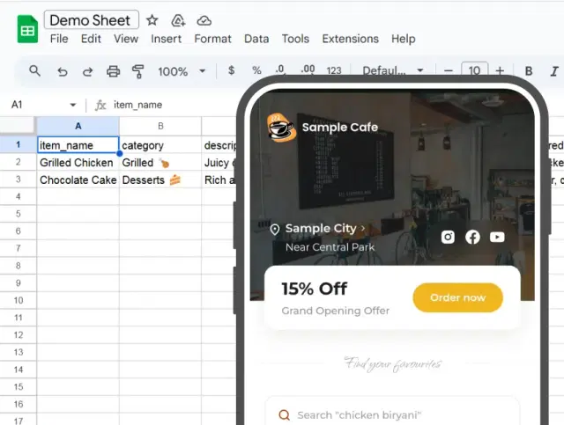Toggle italic formatting
The height and width of the screenshot is (425, 564).
[x=553, y=71]
